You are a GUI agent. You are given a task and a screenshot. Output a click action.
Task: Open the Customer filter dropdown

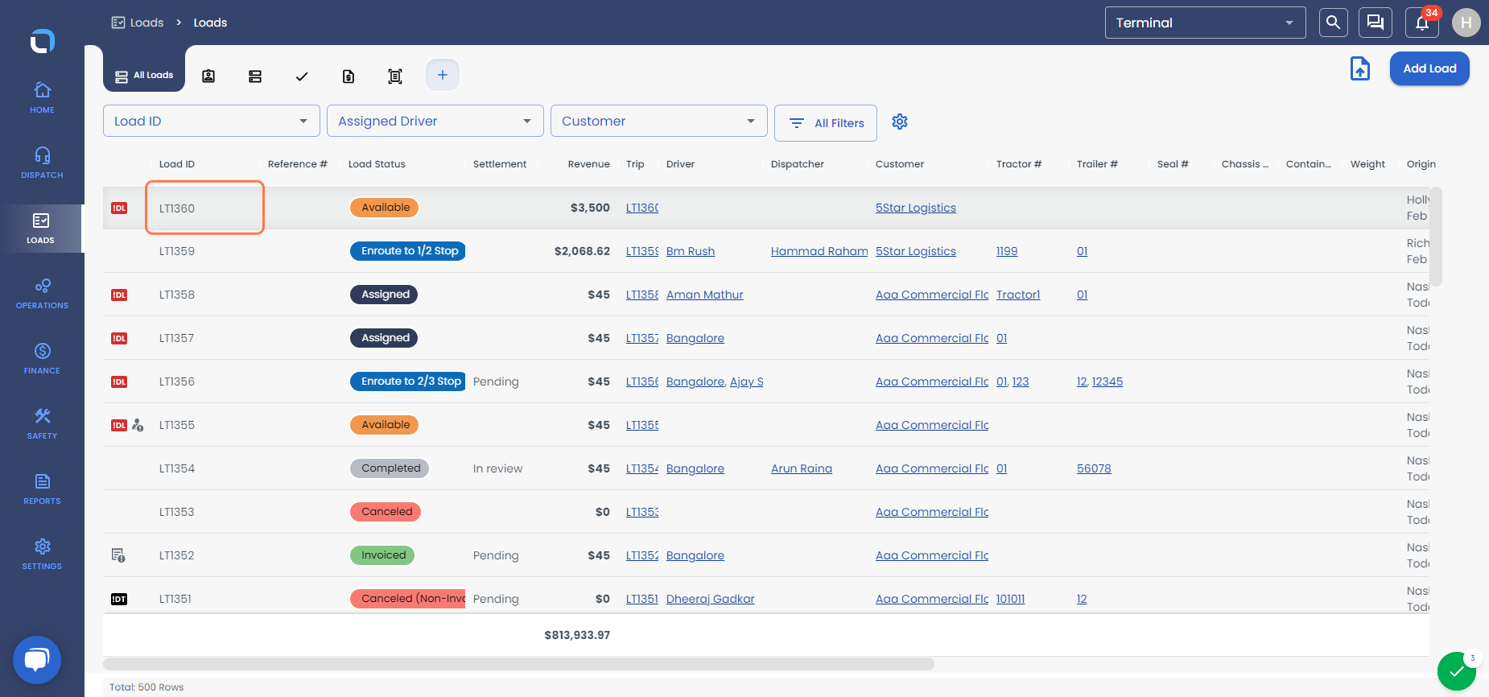(659, 121)
